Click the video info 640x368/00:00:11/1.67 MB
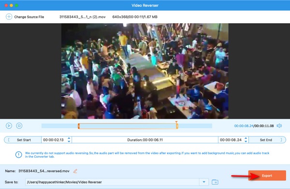This screenshot has height=189, width=290. [135, 17]
